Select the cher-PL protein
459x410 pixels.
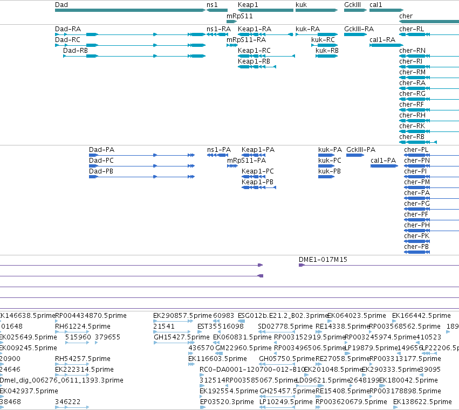coord(431,155)
